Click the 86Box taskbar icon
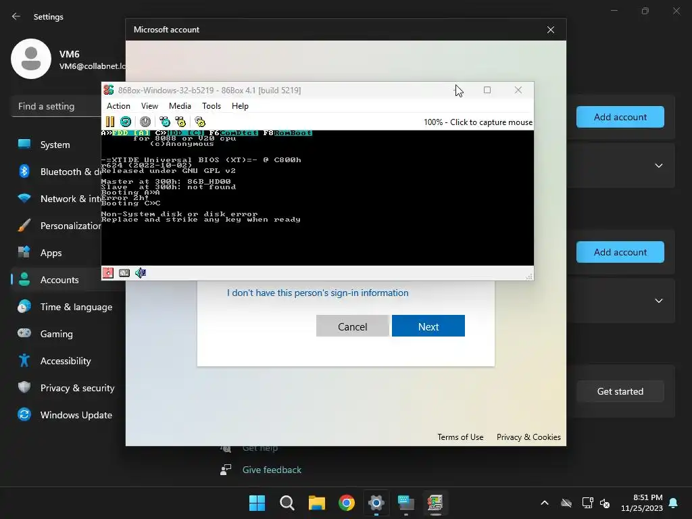The image size is (692, 519). tap(435, 503)
